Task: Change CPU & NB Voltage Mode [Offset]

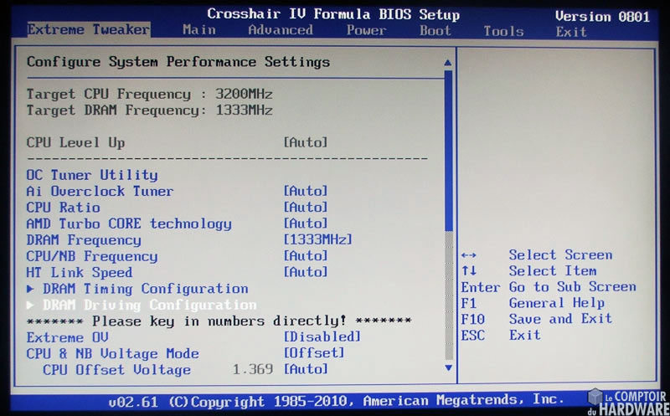Action: pos(314,352)
